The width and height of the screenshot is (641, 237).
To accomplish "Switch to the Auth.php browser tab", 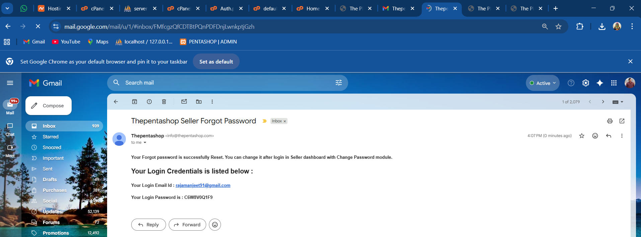I will pyautogui.click(x=226, y=8).
